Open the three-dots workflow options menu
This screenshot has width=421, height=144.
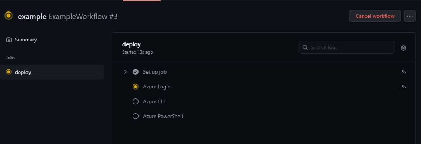pyautogui.click(x=410, y=16)
